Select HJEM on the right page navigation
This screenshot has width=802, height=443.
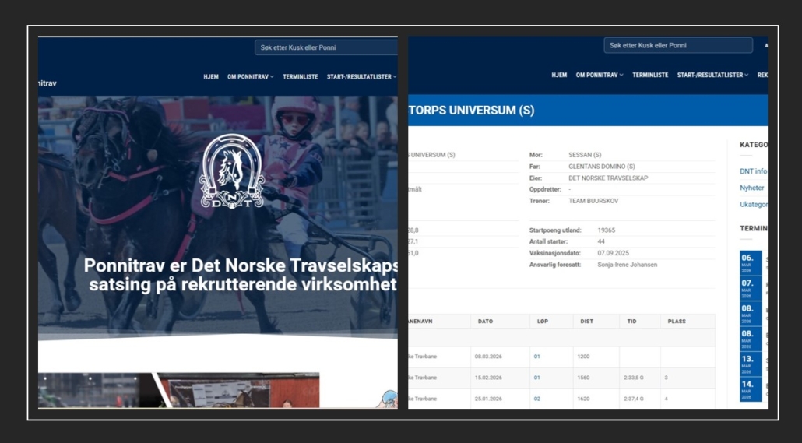coord(559,76)
